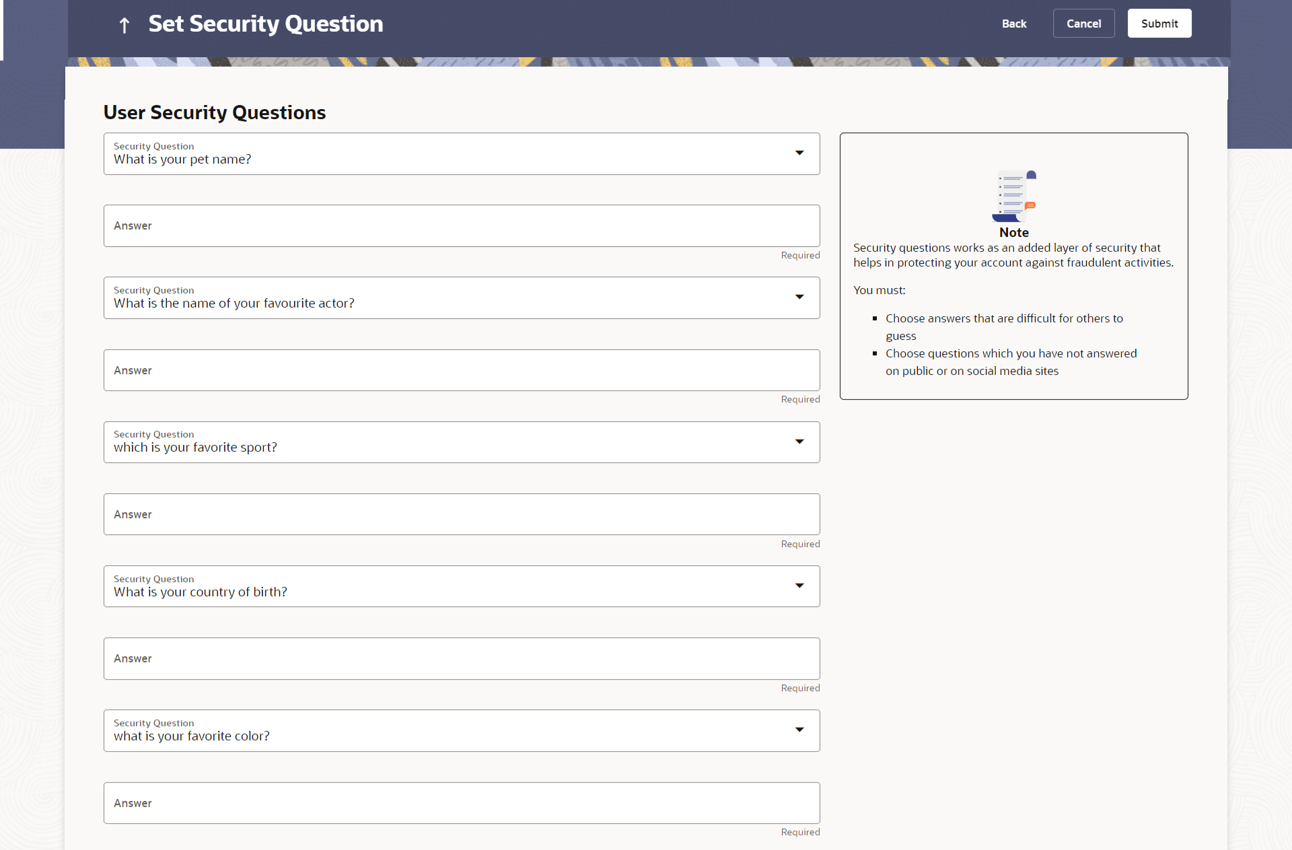Click the favorite color dropdown arrow
The image size is (1292, 850).
coord(799,730)
